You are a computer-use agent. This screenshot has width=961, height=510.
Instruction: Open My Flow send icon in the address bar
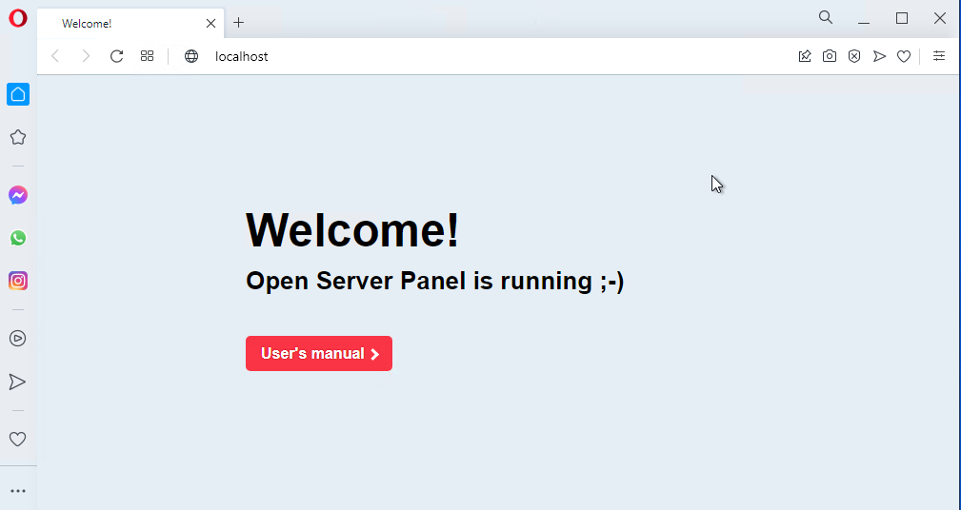pyautogui.click(x=879, y=56)
